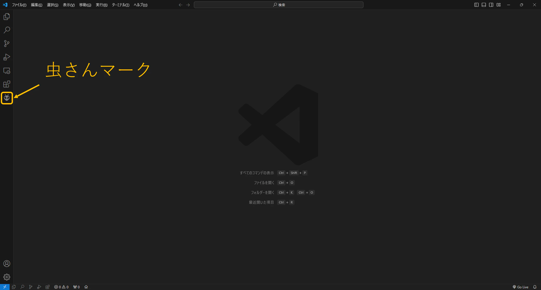Open Run and Debug view in activity bar
The height and width of the screenshot is (290, 541).
pyautogui.click(x=7, y=57)
